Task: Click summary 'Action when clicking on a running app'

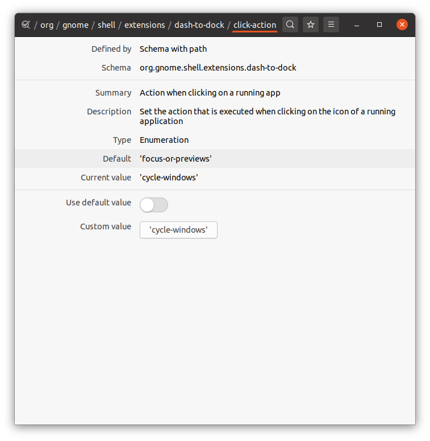Action: pyautogui.click(x=210, y=93)
